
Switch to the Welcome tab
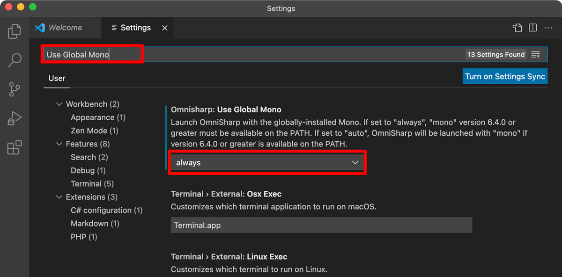pyautogui.click(x=65, y=28)
